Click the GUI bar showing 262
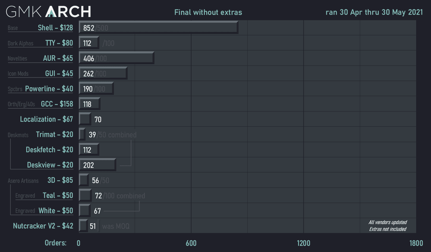 click(x=103, y=74)
